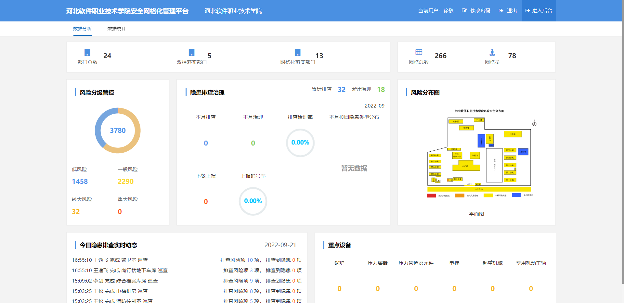Click the 锅炉 equipment count
This screenshot has height=303, width=624.
coord(339,289)
